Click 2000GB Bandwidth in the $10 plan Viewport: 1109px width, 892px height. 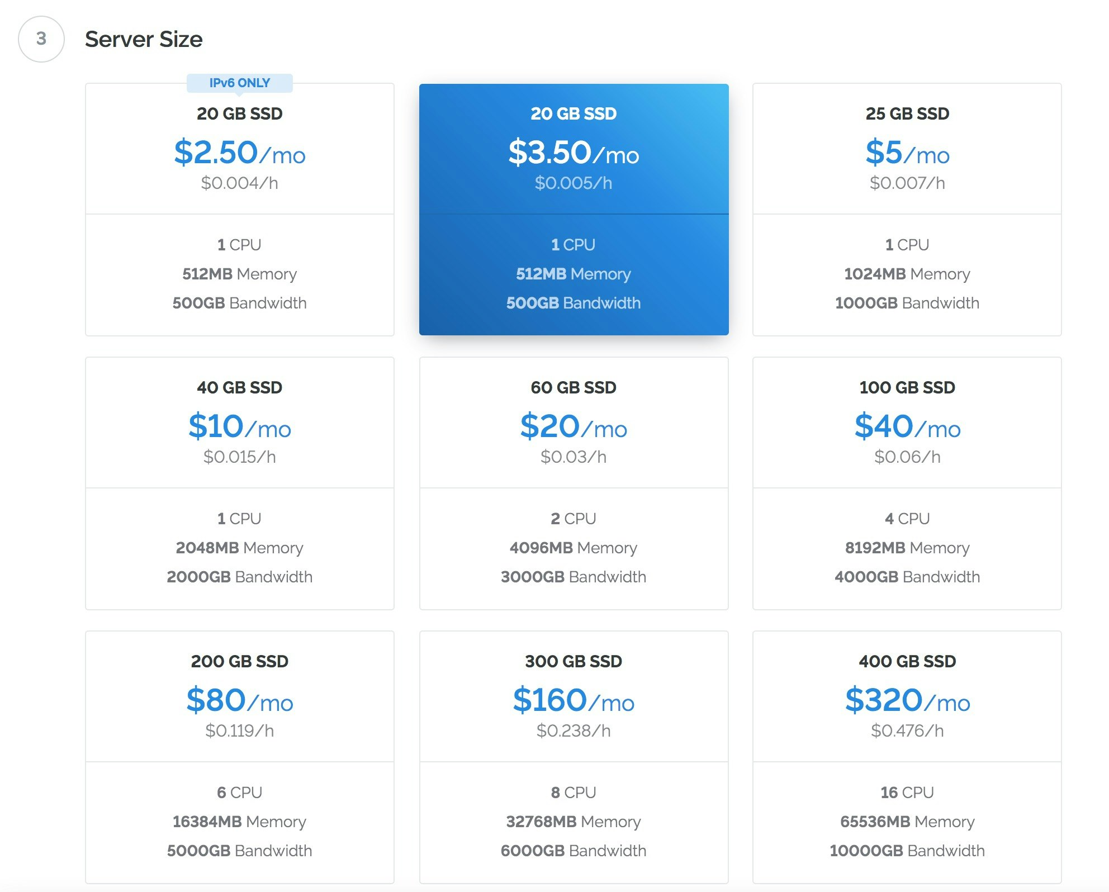pyautogui.click(x=239, y=577)
